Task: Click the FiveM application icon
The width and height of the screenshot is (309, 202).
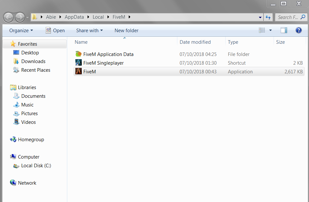Action: tap(79, 71)
